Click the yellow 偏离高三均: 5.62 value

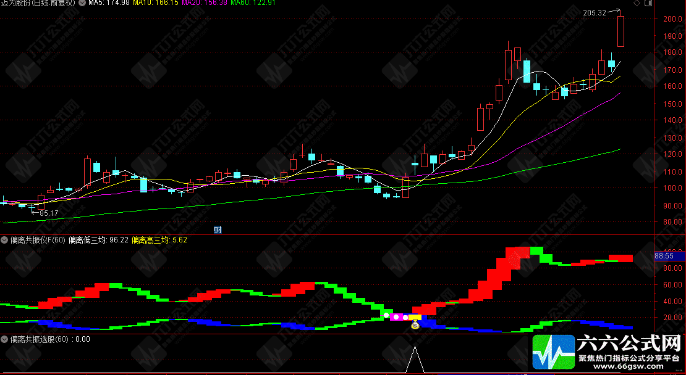pyautogui.click(x=159, y=240)
